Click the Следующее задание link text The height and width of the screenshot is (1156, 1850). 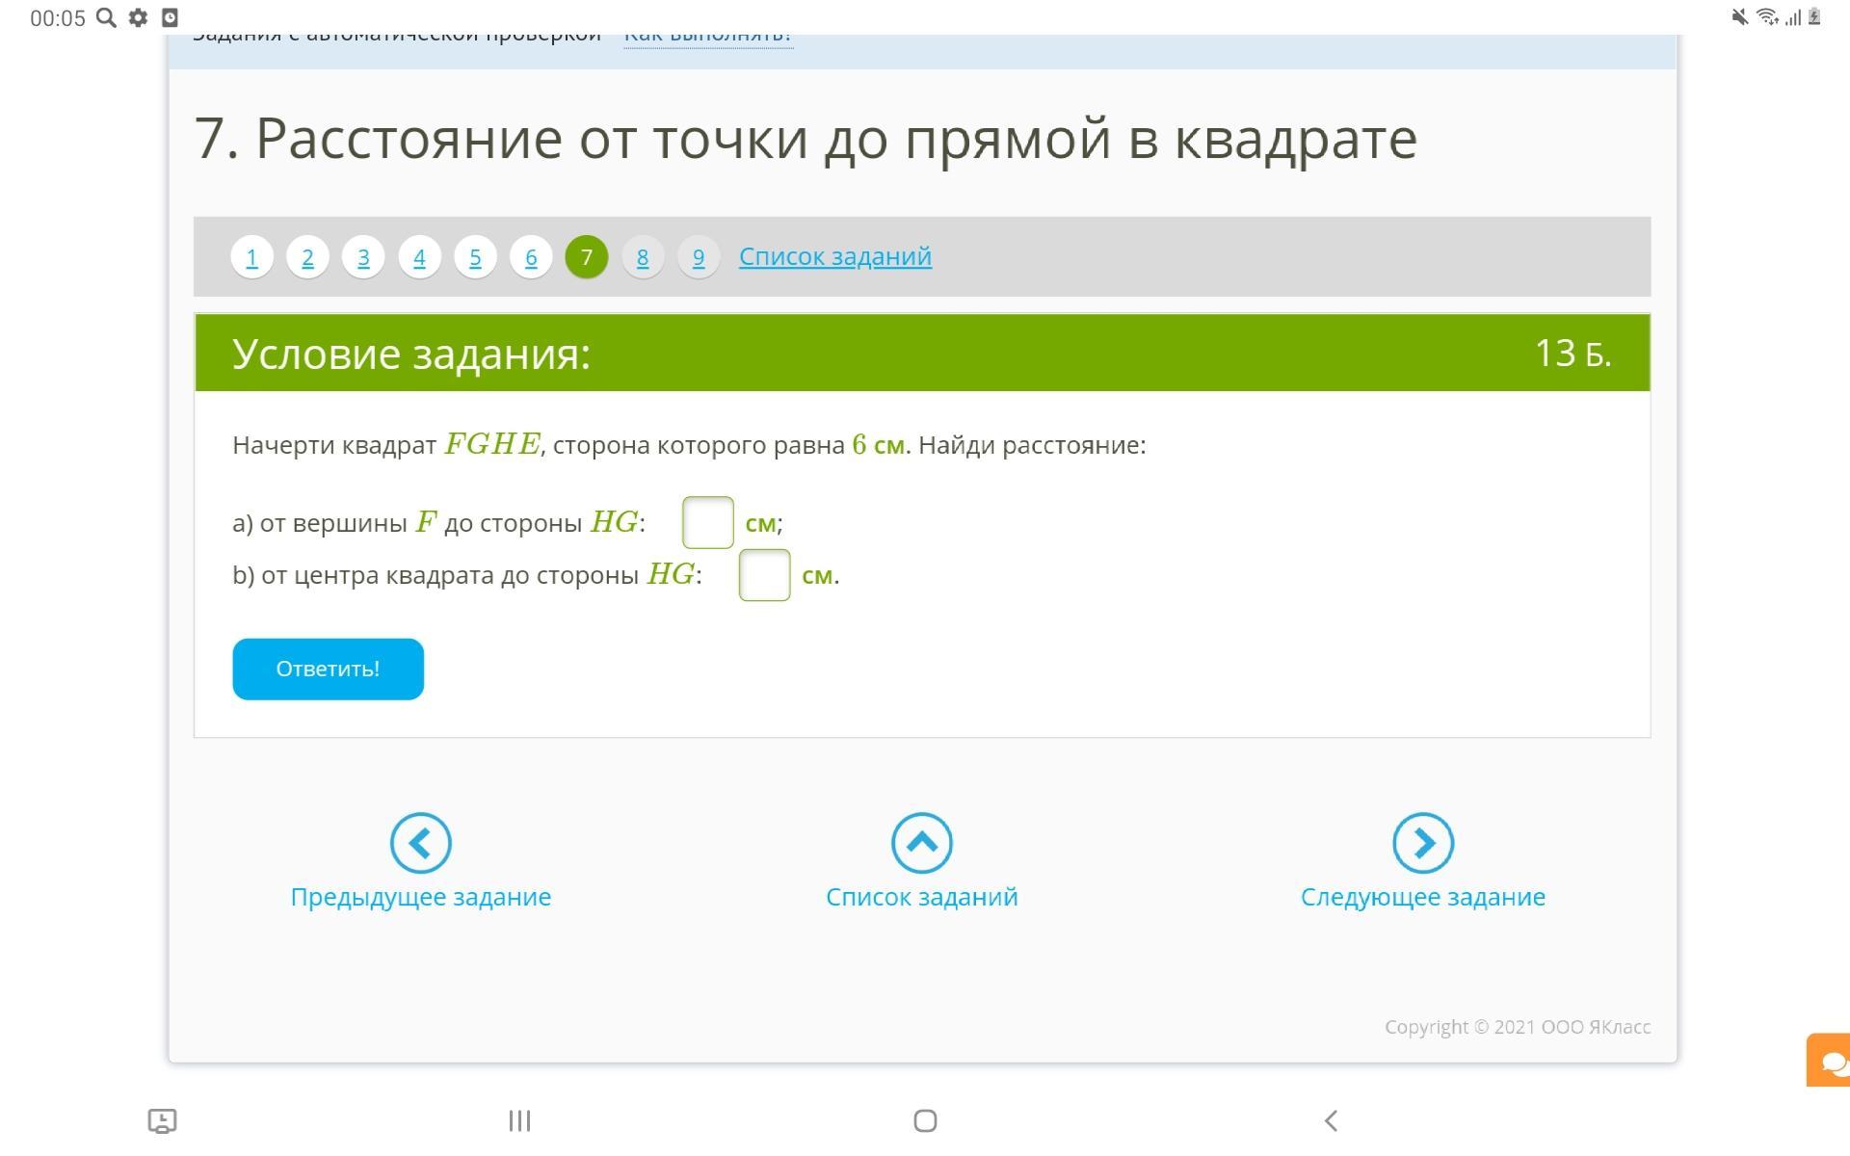pos(1422,897)
